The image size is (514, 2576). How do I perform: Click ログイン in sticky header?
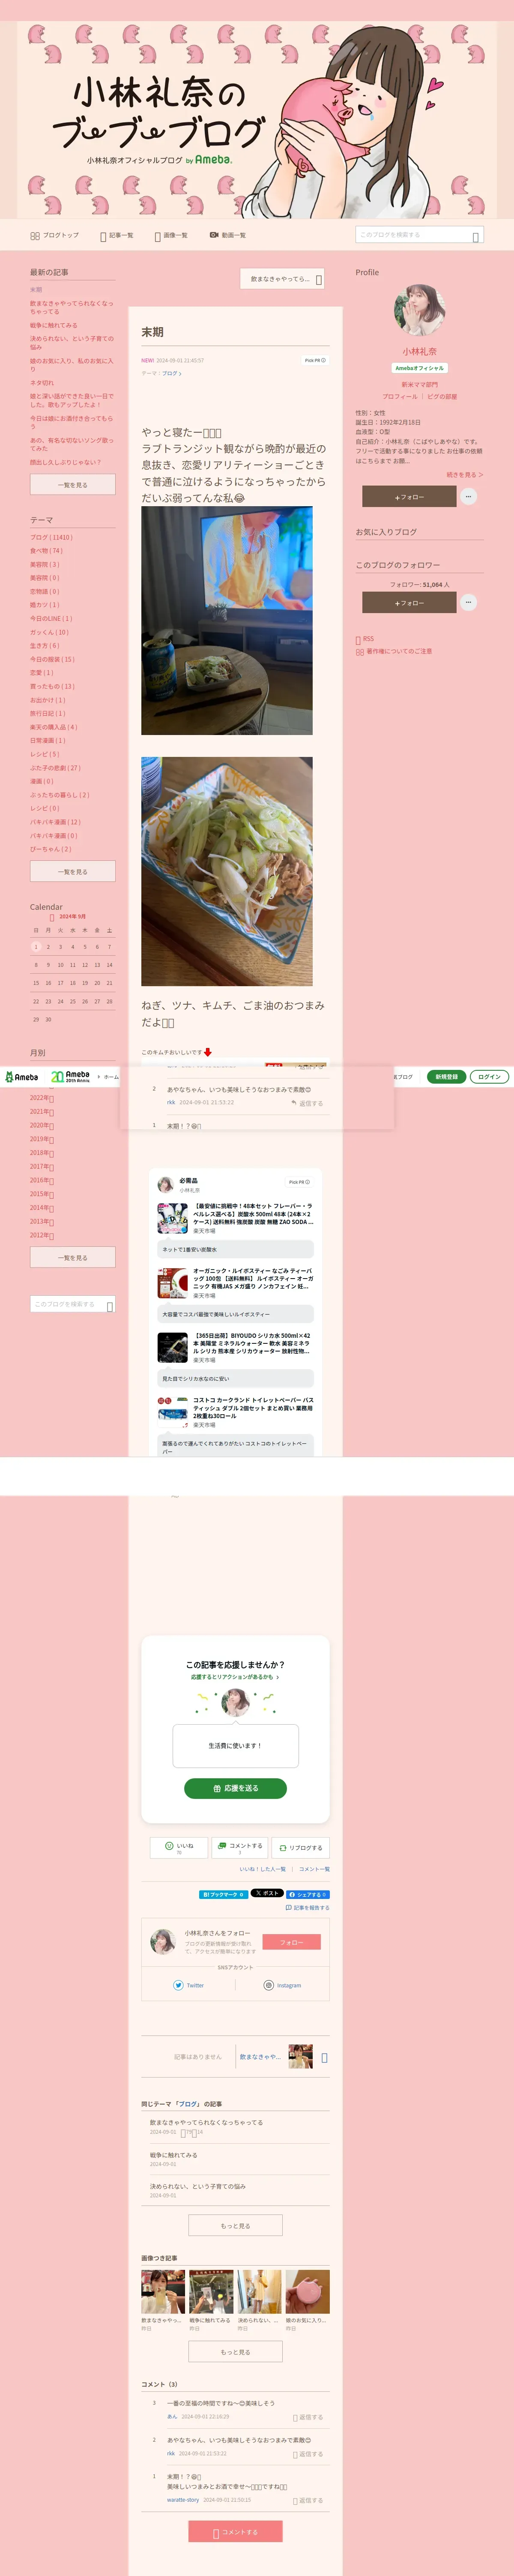point(489,1077)
